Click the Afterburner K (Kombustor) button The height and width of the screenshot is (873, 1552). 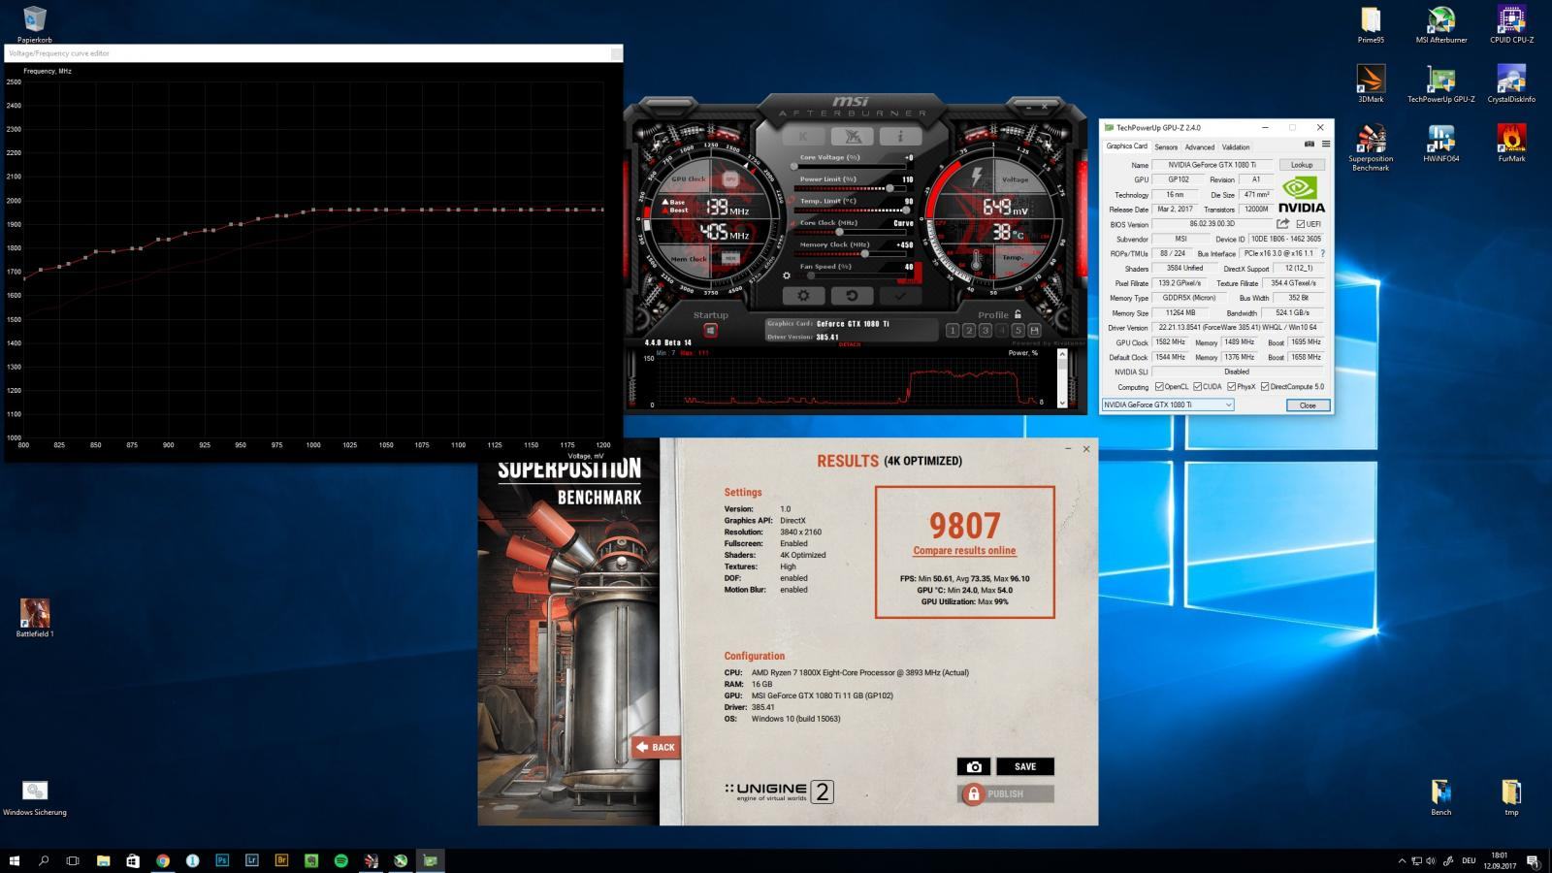tap(803, 136)
